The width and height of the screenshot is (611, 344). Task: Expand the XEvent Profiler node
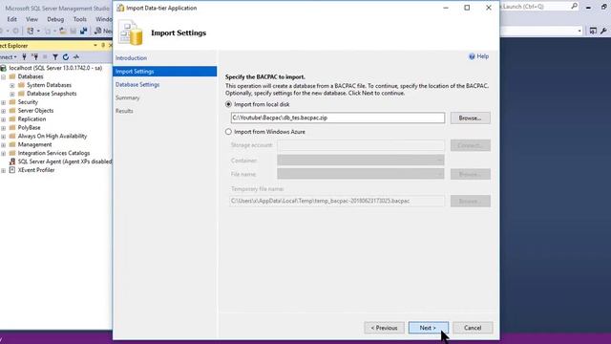point(4,170)
